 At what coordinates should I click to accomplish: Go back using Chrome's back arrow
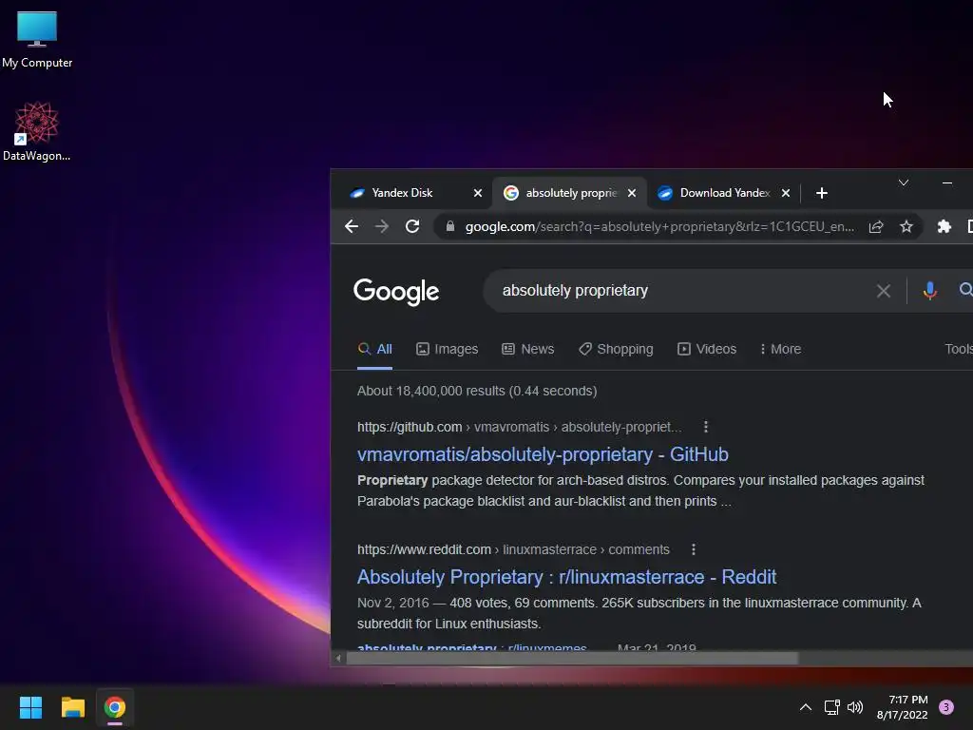tap(352, 226)
